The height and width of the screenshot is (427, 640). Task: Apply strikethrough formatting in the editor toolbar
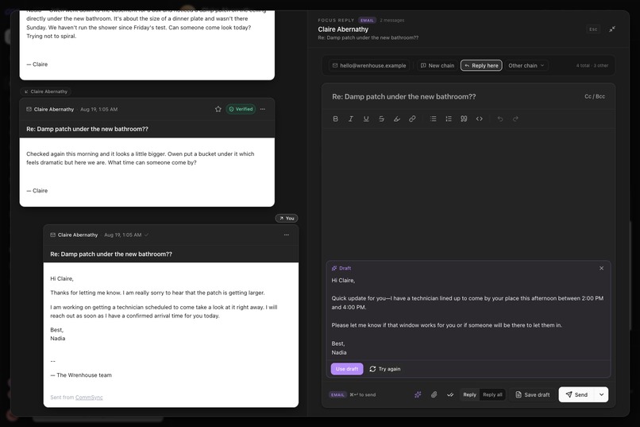click(381, 119)
